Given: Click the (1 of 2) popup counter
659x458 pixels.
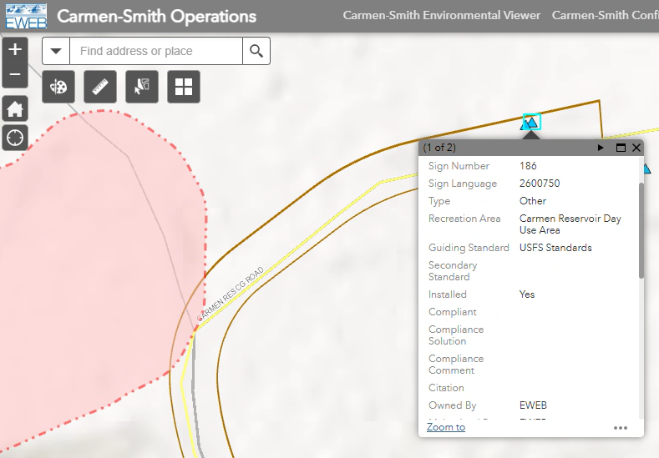Looking at the screenshot, I should [439, 148].
